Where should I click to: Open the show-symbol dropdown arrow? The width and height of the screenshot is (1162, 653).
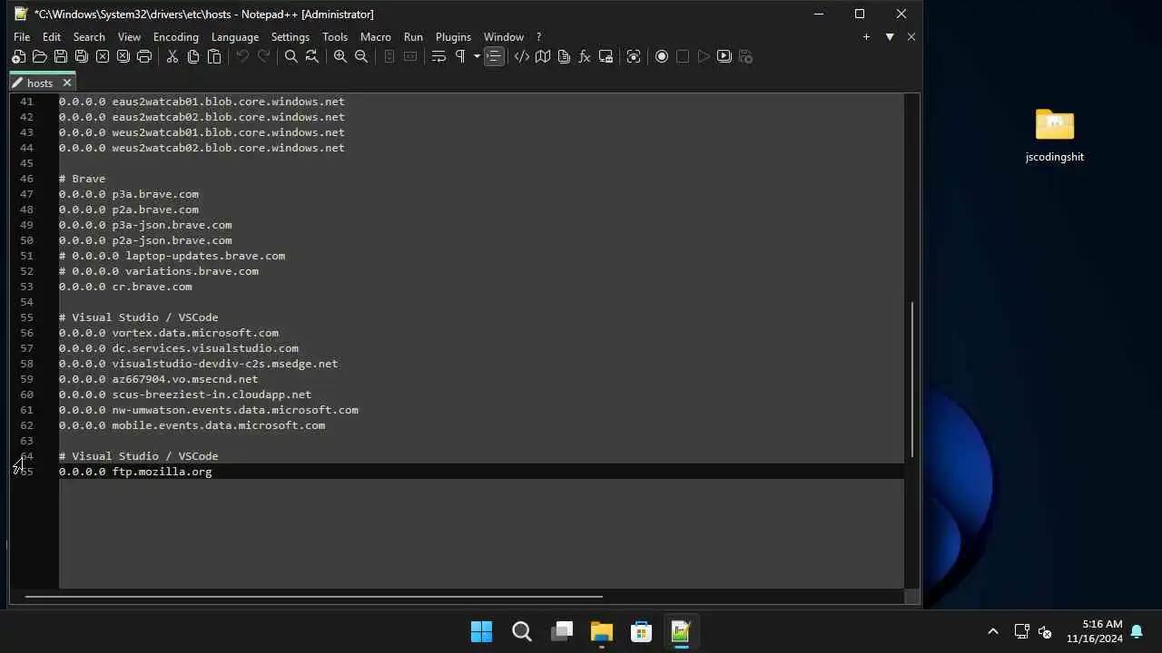coord(476,56)
